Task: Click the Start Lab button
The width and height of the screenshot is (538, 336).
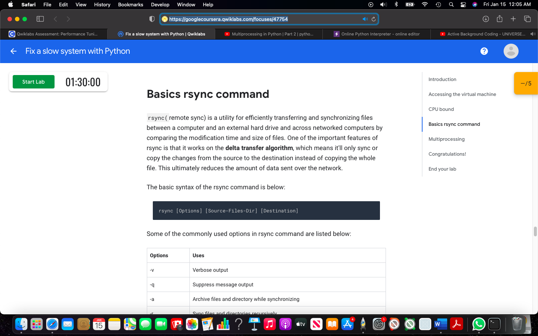Action: tap(33, 81)
